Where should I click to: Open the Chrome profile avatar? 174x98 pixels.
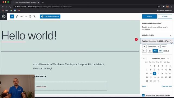[167, 7]
